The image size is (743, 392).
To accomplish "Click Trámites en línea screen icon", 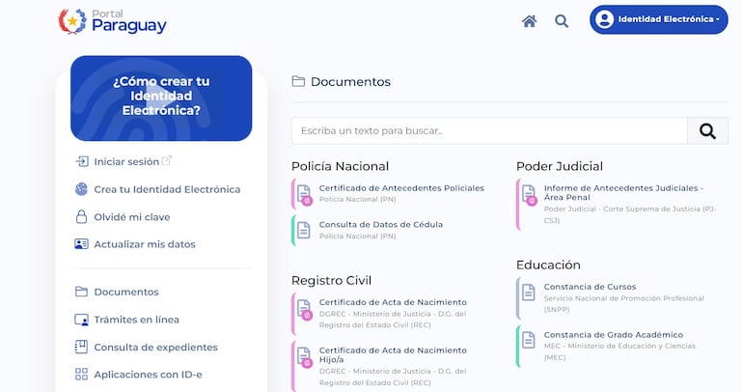I will pyautogui.click(x=81, y=320).
